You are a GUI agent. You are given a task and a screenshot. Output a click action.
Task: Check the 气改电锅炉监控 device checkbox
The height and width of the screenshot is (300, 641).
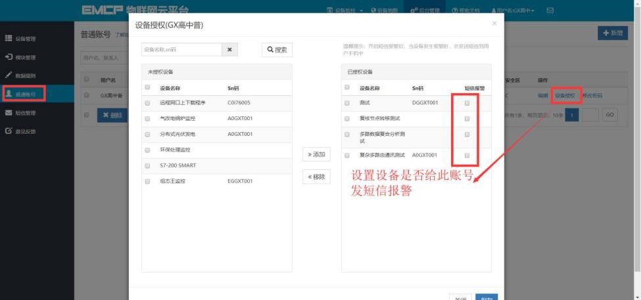coord(147,119)
